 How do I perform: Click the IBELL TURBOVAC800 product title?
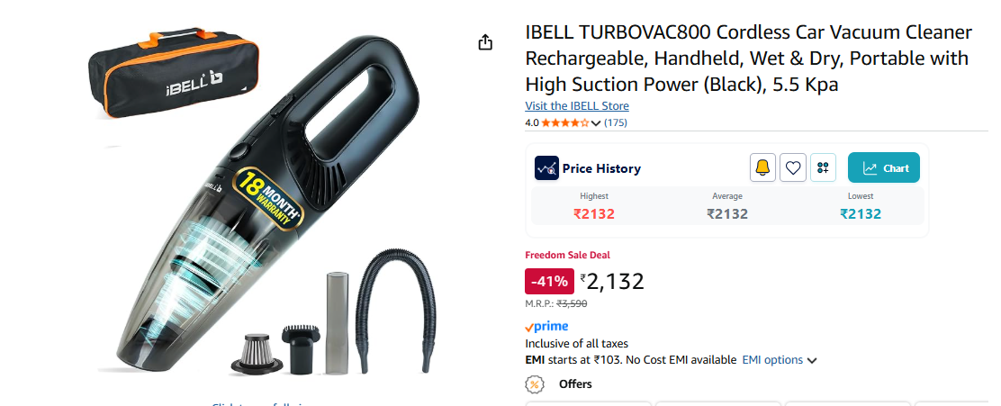[x=749, y=59]
